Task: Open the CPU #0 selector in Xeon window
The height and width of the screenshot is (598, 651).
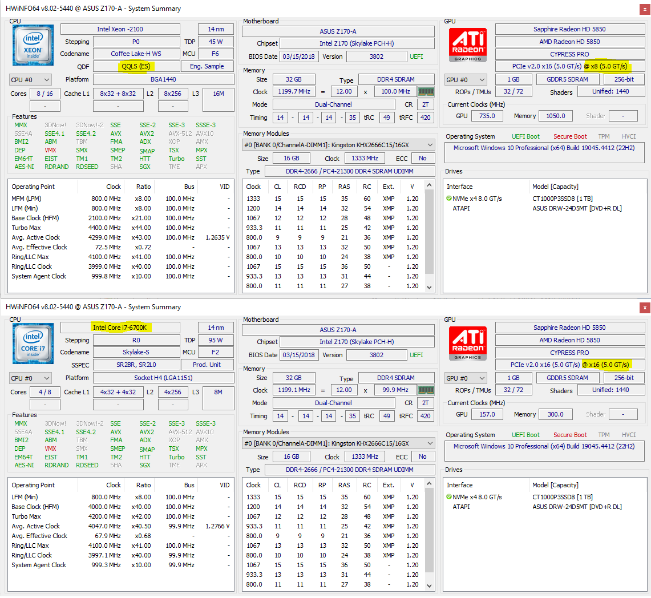Action: coord(30,79)
